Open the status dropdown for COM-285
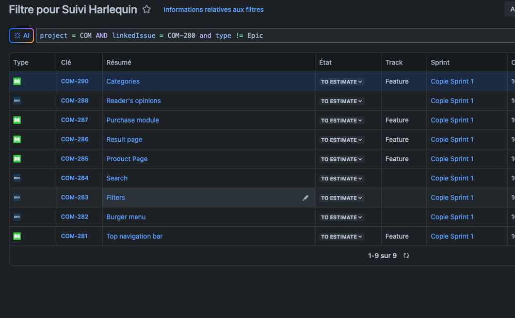The height and width of the screenshot is (318, 515). point(342,159)
